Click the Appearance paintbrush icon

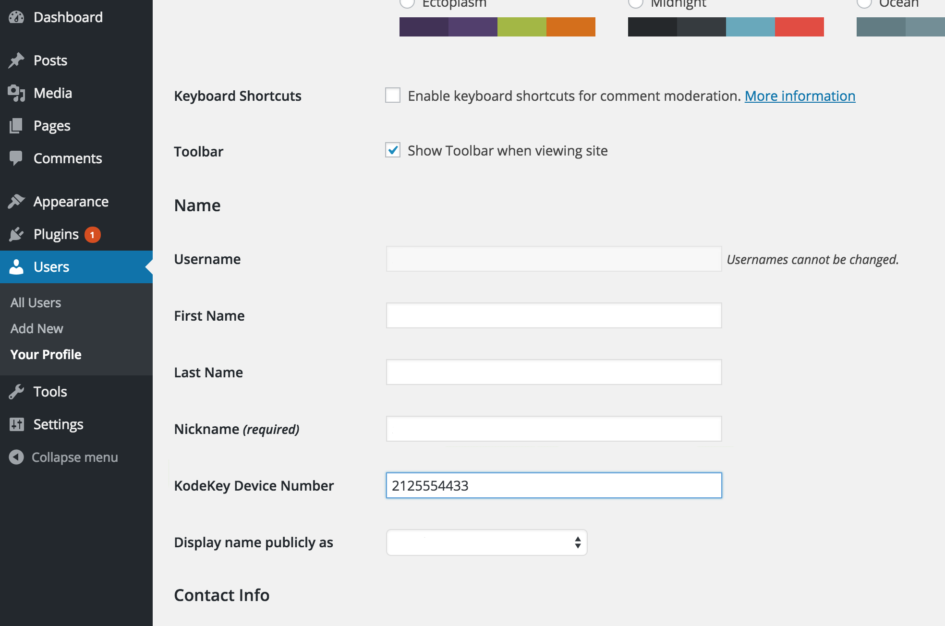point(16,202)
